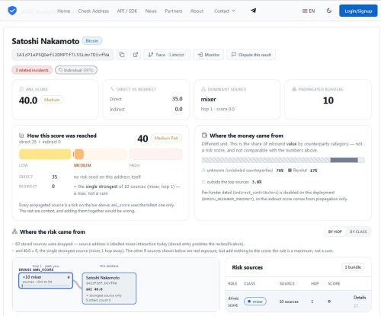This screenshot has height=316, width=381.
Task: Click the AML score Medium badge
Action: point(52,100)
